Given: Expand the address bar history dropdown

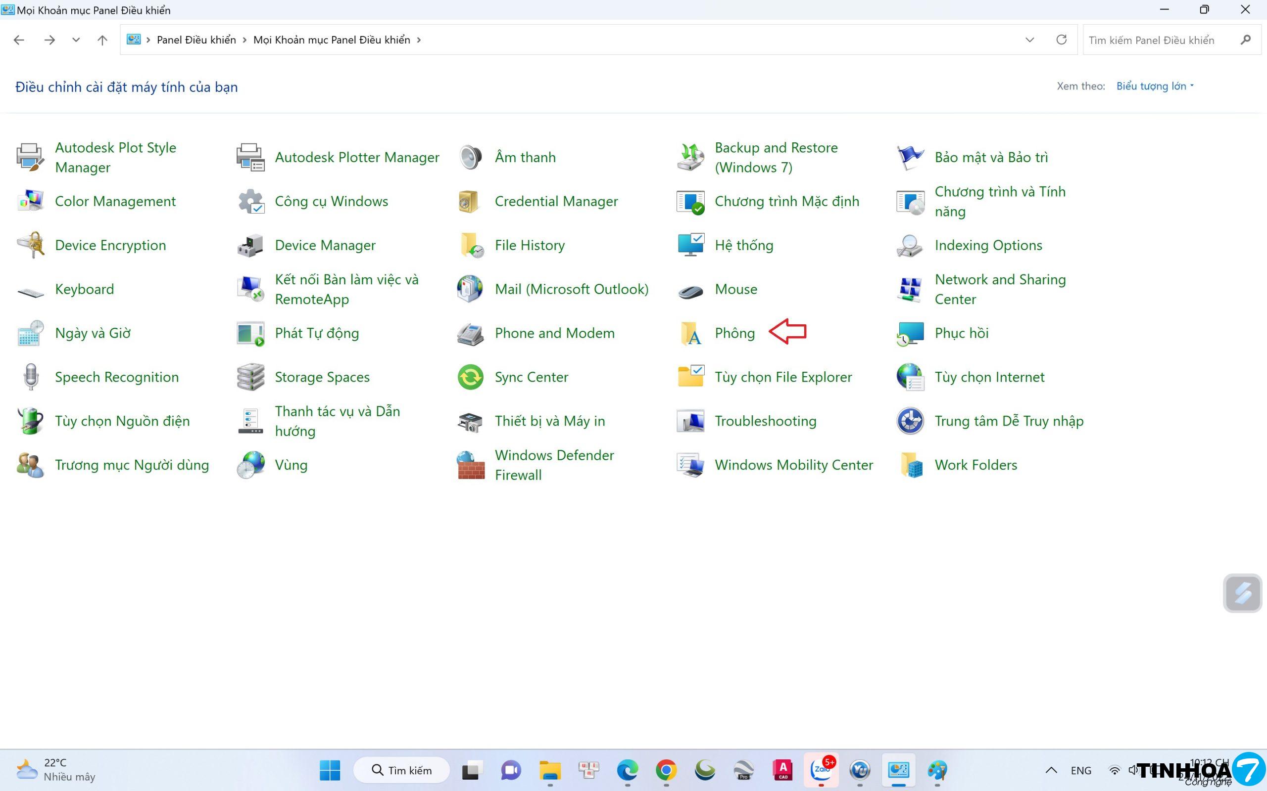Looking at the screenshot, I should pyautogui.click(x=1029, y=40).
